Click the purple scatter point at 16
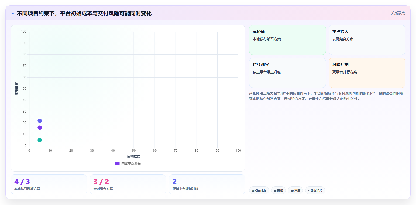Image resolution: width=416 pixels, height=205 pixels. [x=40, y=127]
